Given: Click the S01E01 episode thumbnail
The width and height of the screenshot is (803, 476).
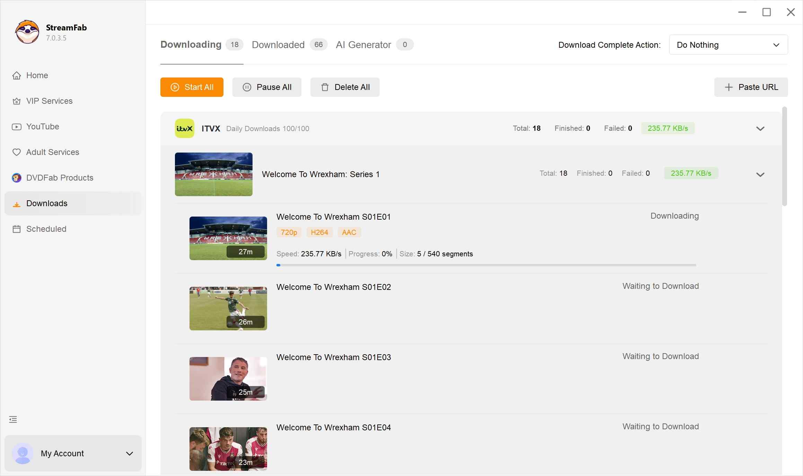Looking at the screenshot, I should (x=228, y=238).
